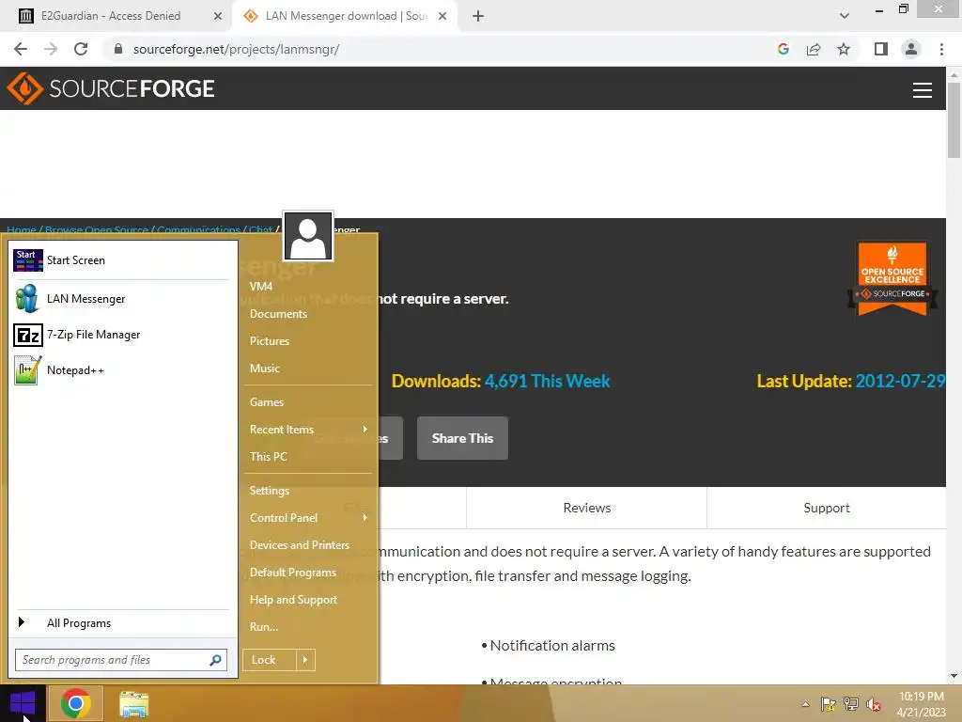This screenshot has height=722, width=962.
Task: Open the Lock button options arrow
Action: [305, 660]
